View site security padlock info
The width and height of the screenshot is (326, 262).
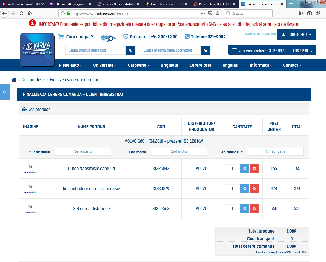68,13
